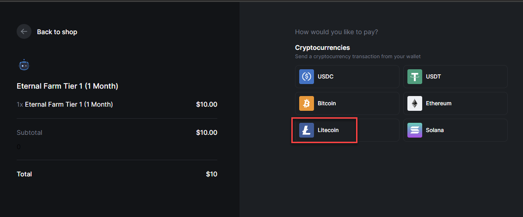
Task: Click the Ethereum diamond icon
Action: (x=415, y=103)
